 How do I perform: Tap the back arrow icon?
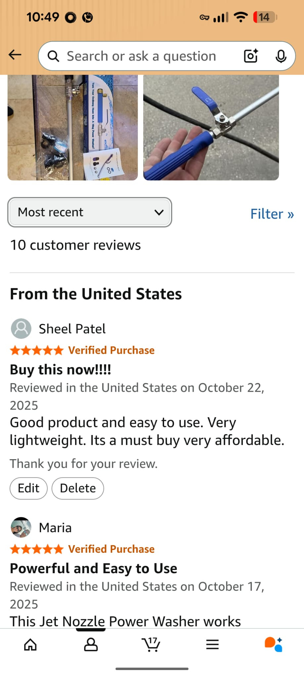(x=15, y=55)
